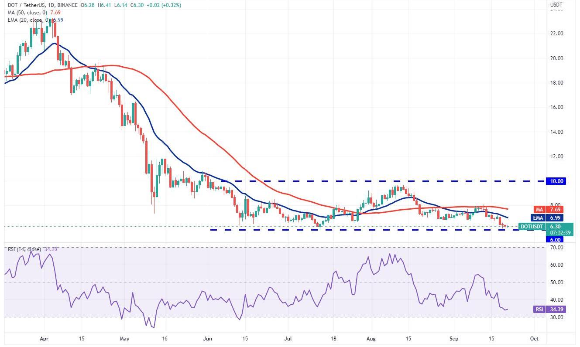Click the blue 10.00 resistance level label
Viewport: 580px width, 347px height.
556,181
